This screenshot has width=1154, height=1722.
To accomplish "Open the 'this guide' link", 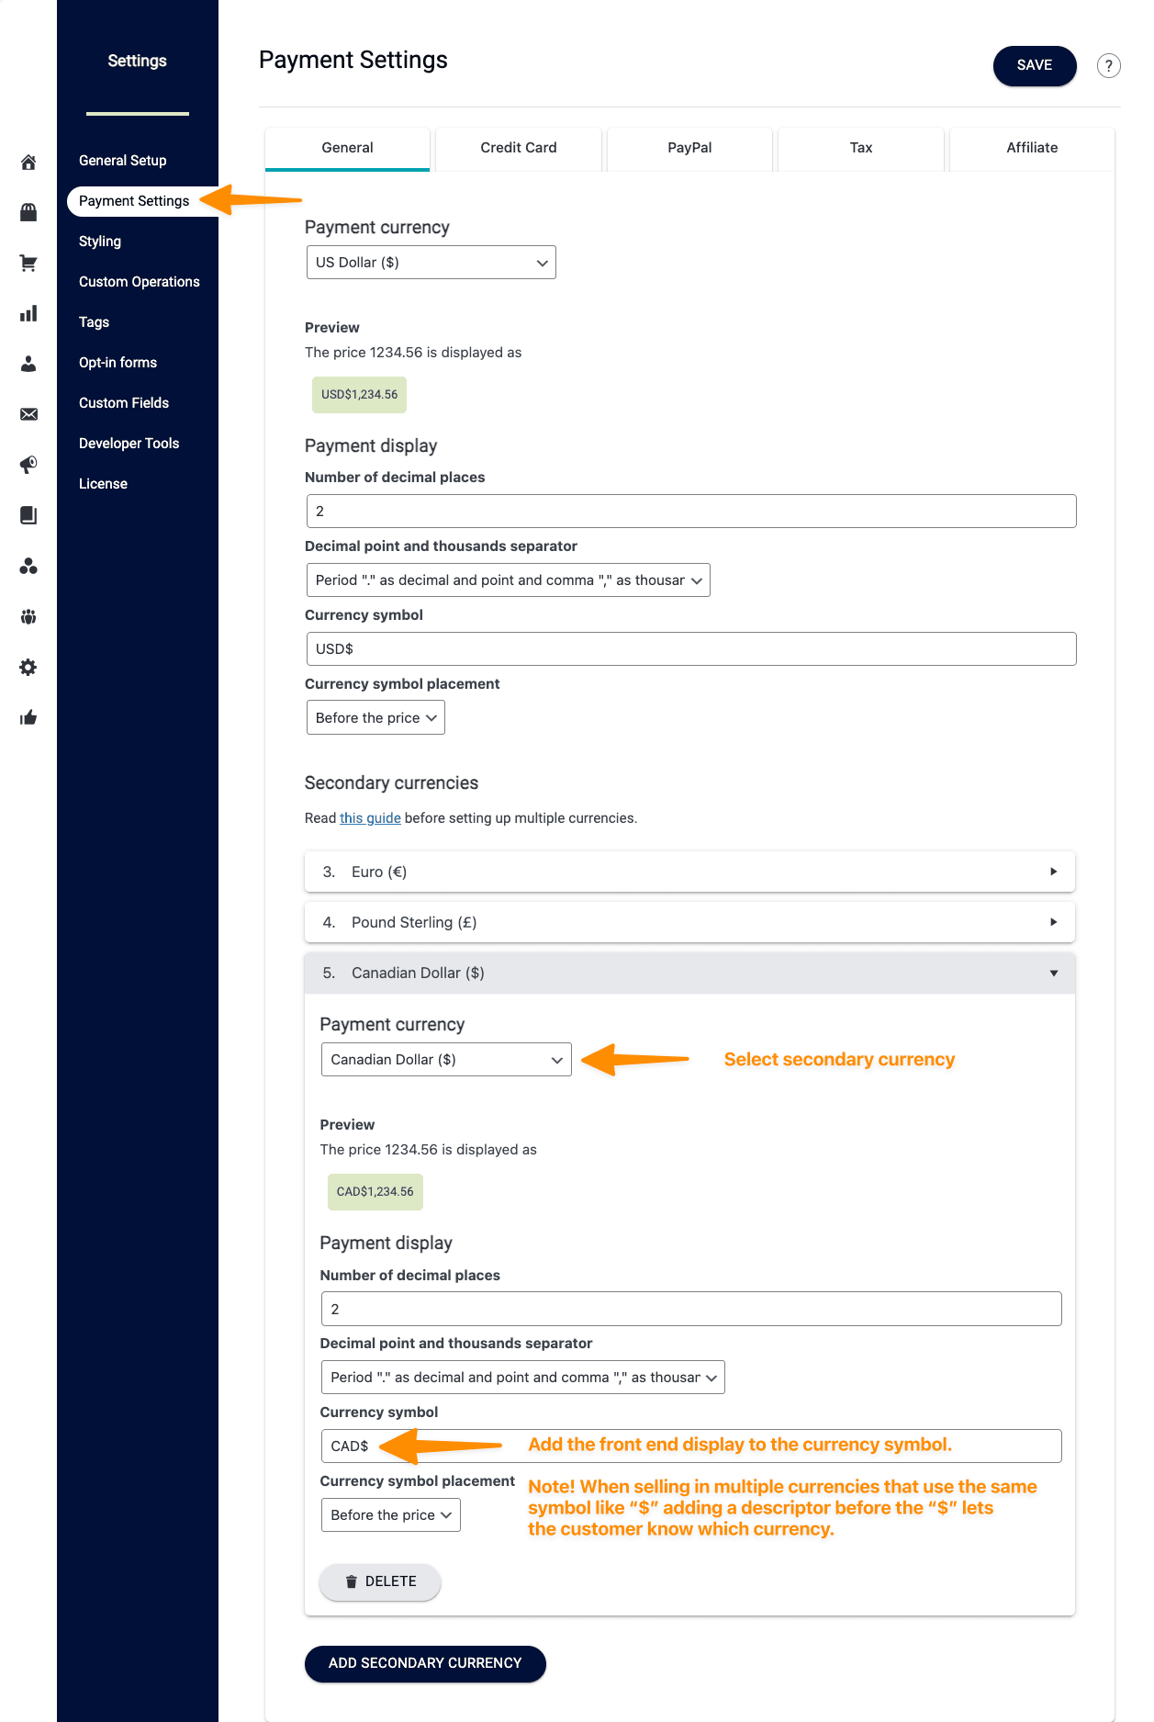I will click(370, 818).
